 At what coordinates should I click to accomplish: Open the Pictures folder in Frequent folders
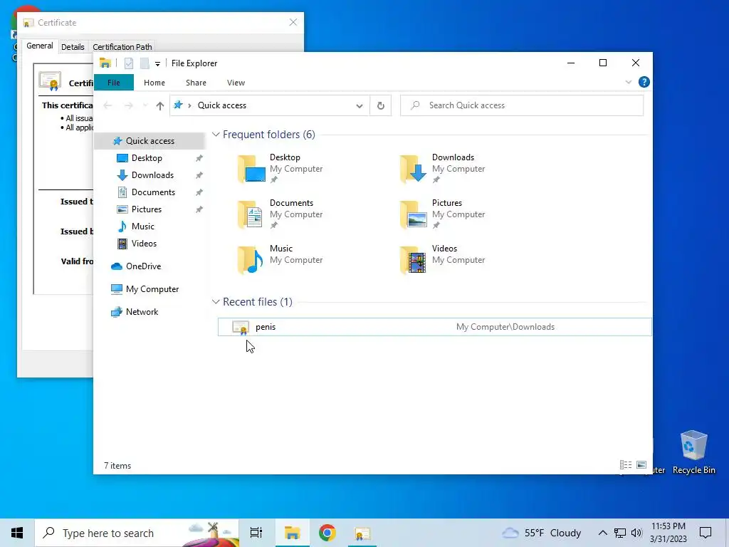442,214
